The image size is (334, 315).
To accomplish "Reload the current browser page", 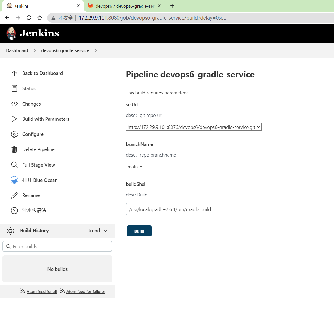I will tap(29, 18).
